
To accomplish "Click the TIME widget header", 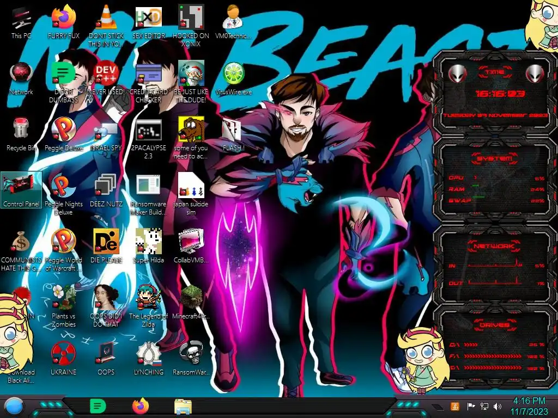I will pos(494,72).
